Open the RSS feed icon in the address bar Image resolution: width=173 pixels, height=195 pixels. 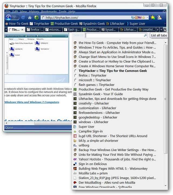click(x=136, y=18)
